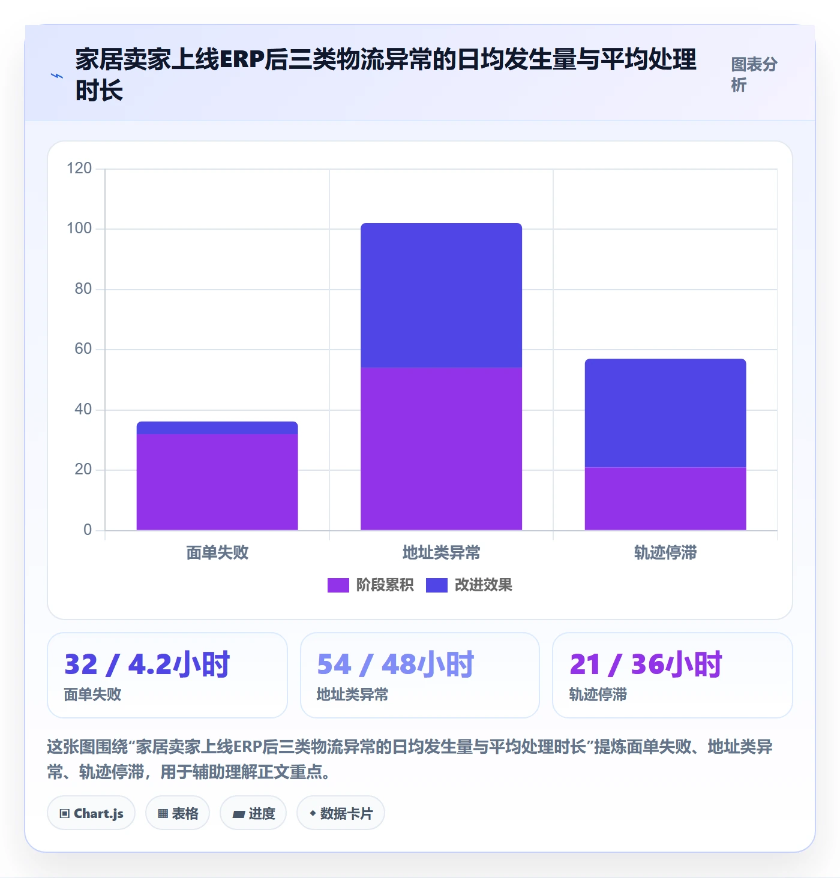840x878 pixels.
Task: Click the 面单失败 x-axis label
Action: click(x=217, y=552)
